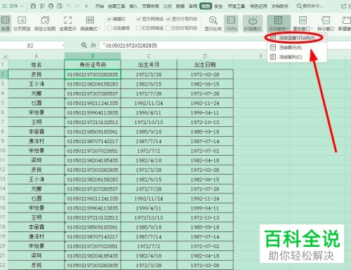Open the 文件 file menu
Viewport: 351px width, 270px height.
pyautogui.click(x=13, y=6)
